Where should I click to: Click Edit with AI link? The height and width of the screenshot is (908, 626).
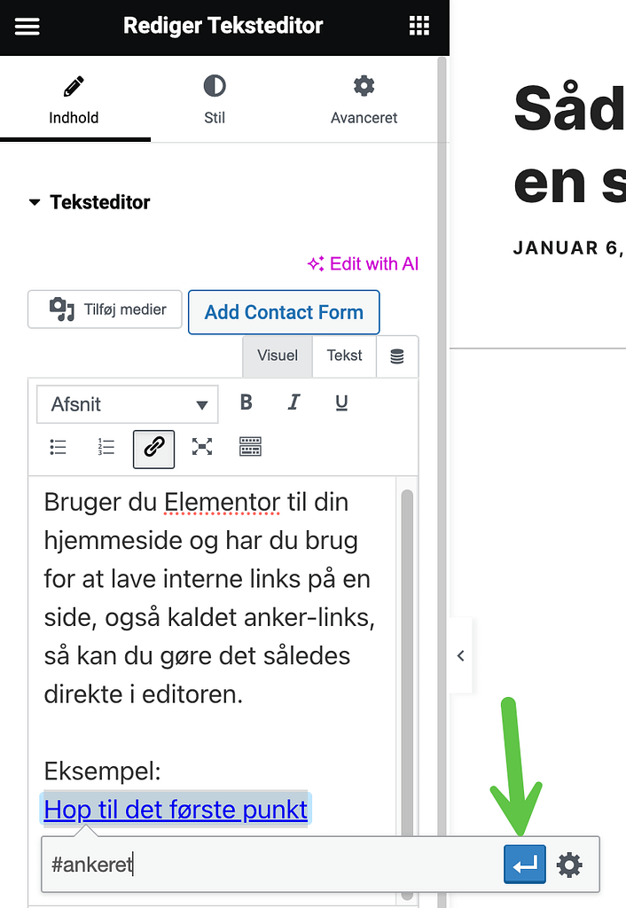pos(363,263)
